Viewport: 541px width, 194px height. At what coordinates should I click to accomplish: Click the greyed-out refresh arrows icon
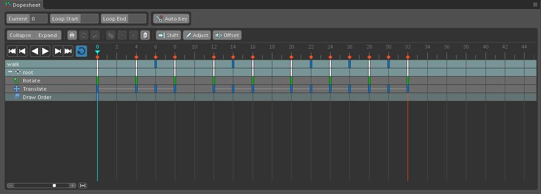(83, 35)
